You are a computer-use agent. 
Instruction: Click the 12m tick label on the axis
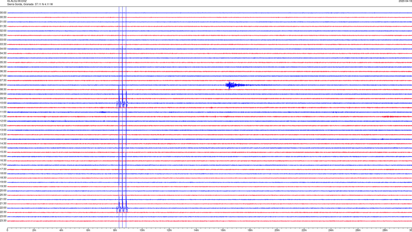click(169, 230)
